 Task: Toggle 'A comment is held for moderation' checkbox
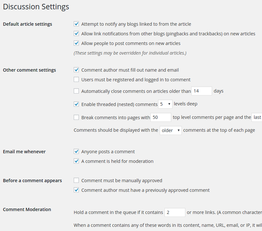click(x=76, y=161)
